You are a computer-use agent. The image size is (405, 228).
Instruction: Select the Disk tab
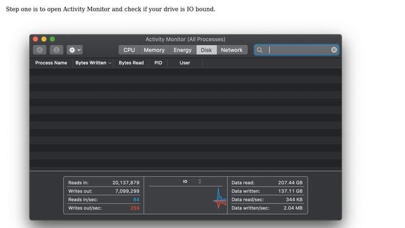click(206, 50)
